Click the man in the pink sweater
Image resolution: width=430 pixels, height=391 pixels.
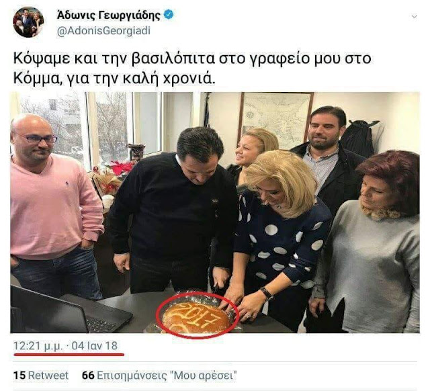coord(54,206)
